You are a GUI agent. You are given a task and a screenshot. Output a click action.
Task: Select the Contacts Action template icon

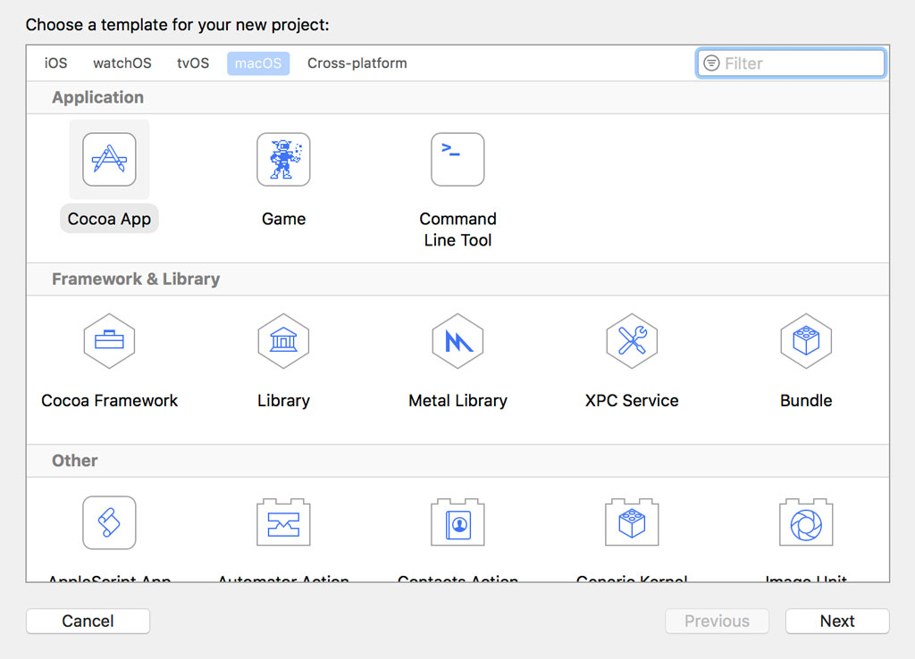point(457,523)
